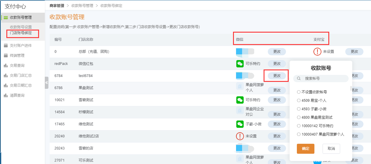Select the 不设置收款帐号 radio option

point(299,92)
